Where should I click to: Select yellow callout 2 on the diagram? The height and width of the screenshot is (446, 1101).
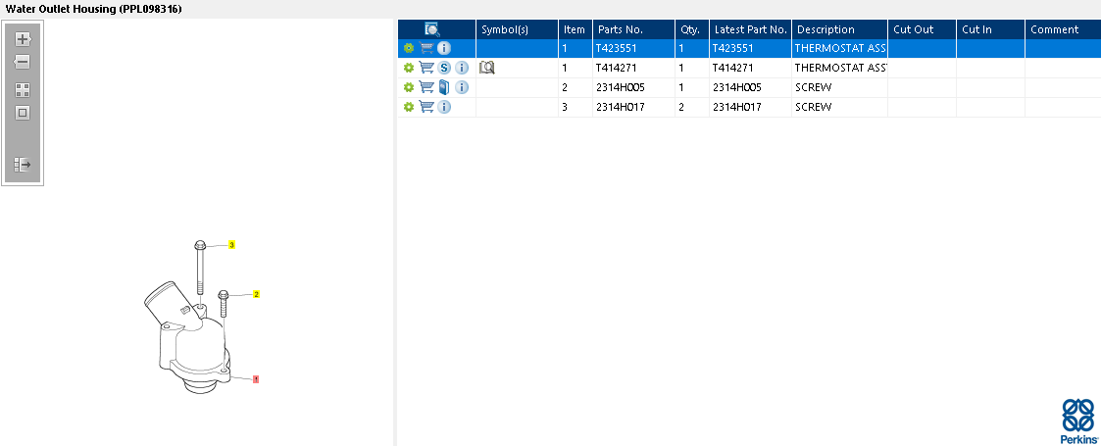click(256, 293)
